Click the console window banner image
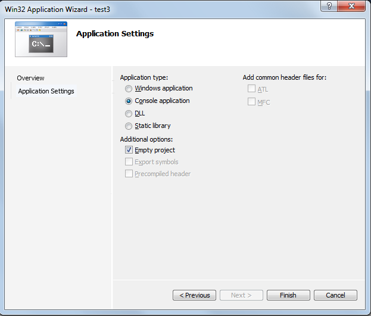Screen dimensions: 371x316 pos(41,39)
